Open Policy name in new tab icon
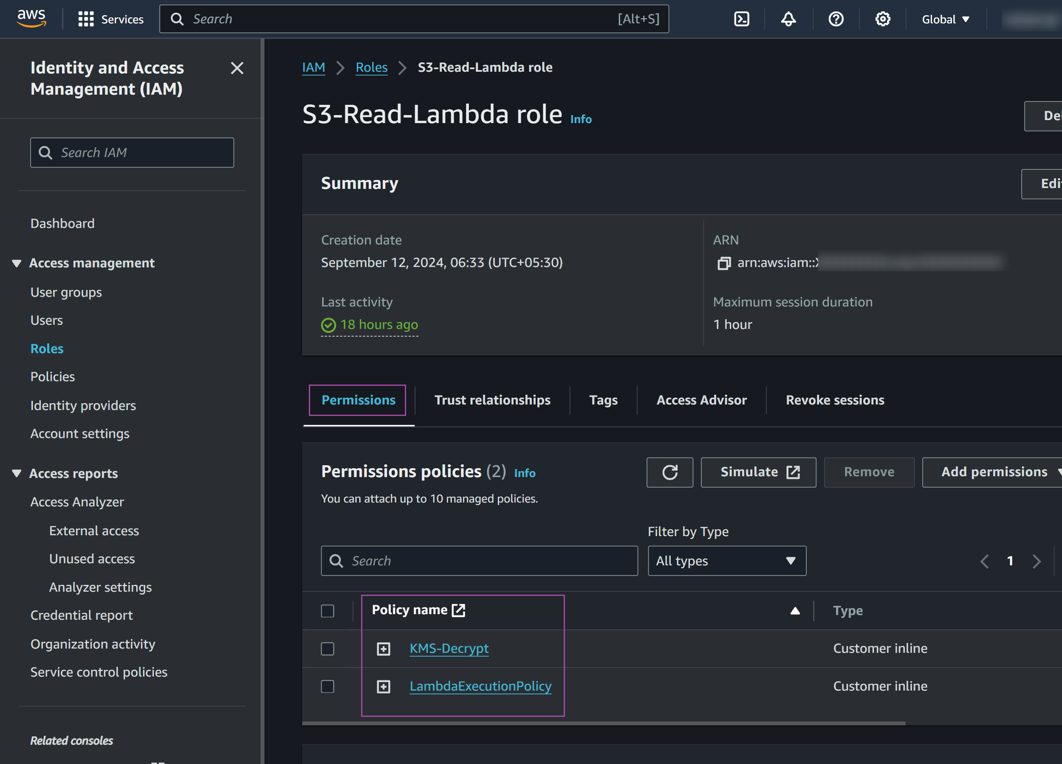Screen dimensions: 1062x764 (458, 610)
